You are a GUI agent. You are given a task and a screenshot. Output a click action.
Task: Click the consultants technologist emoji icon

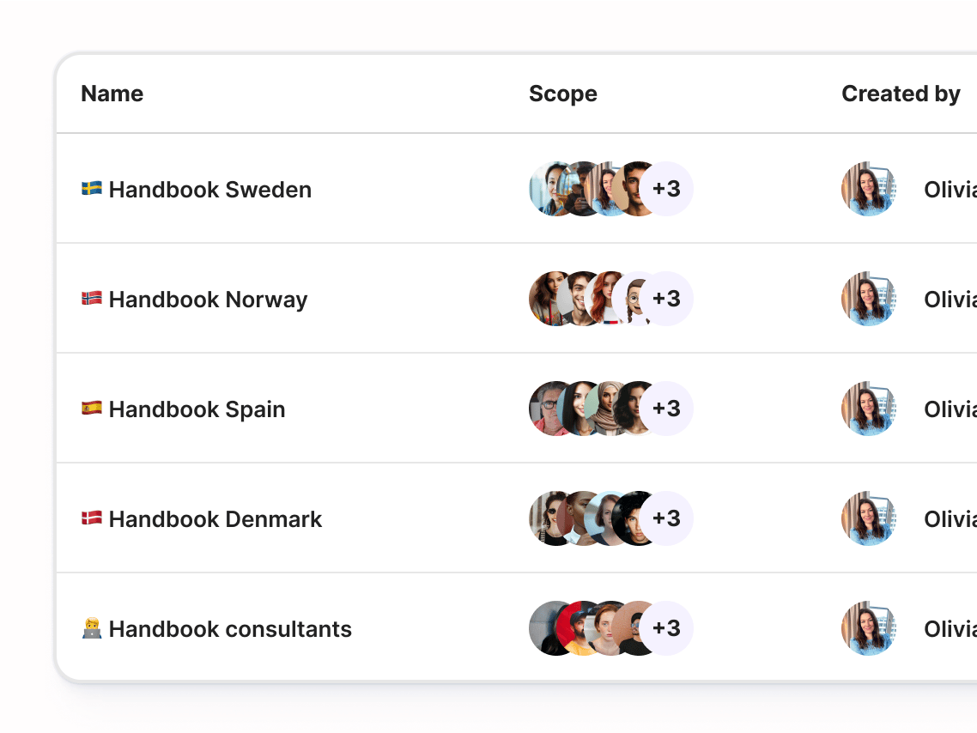92,628
